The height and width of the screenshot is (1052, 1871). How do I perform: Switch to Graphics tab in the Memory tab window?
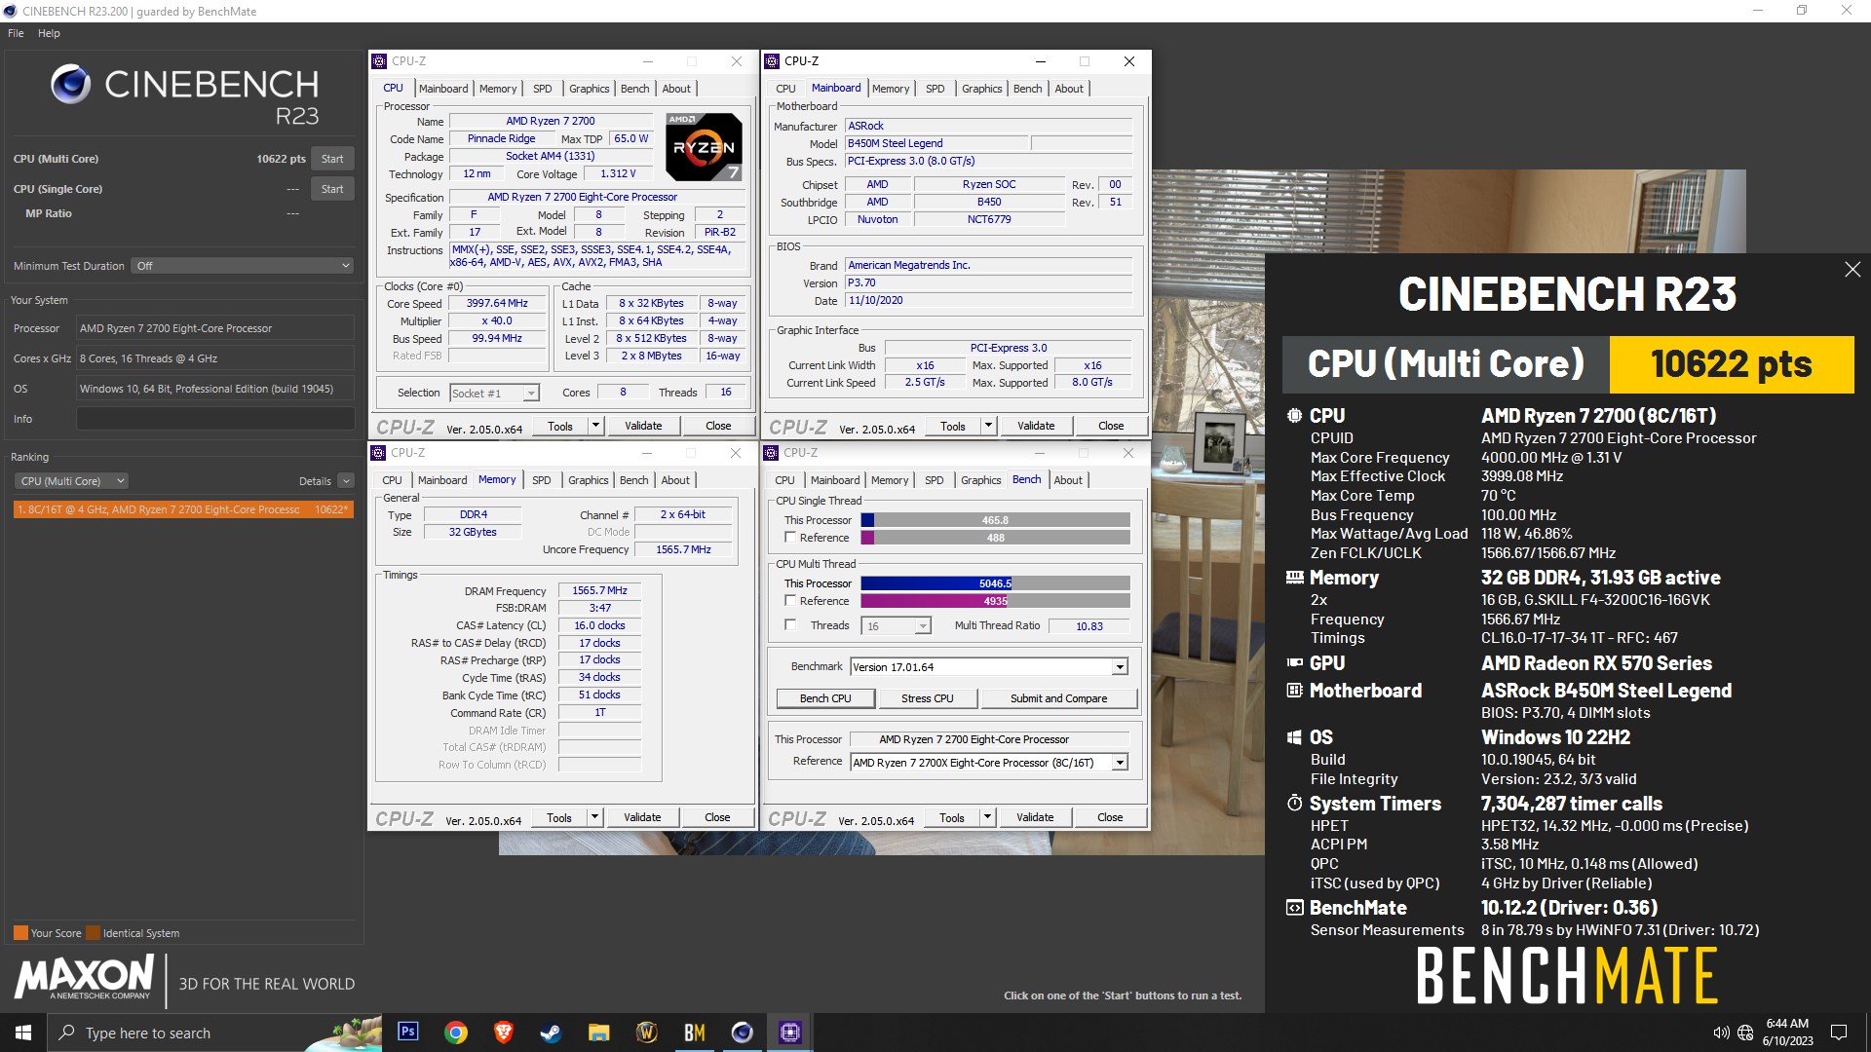click(589, 480)
